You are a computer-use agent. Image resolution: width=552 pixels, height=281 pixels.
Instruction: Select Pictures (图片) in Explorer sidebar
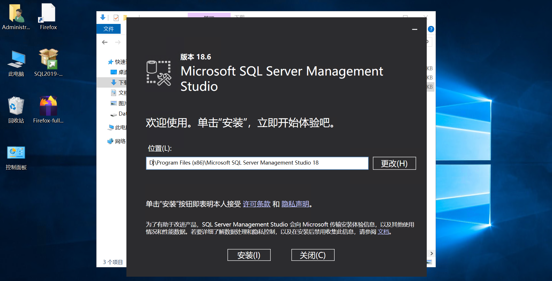[119, 103]
